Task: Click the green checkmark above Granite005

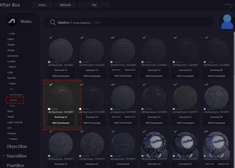Action: (175, 37)
